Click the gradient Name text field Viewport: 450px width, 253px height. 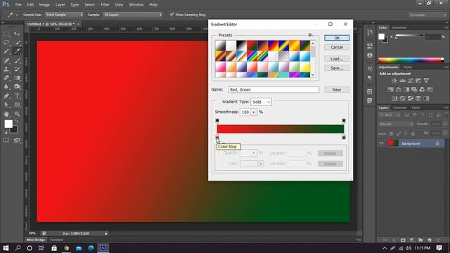274,90
